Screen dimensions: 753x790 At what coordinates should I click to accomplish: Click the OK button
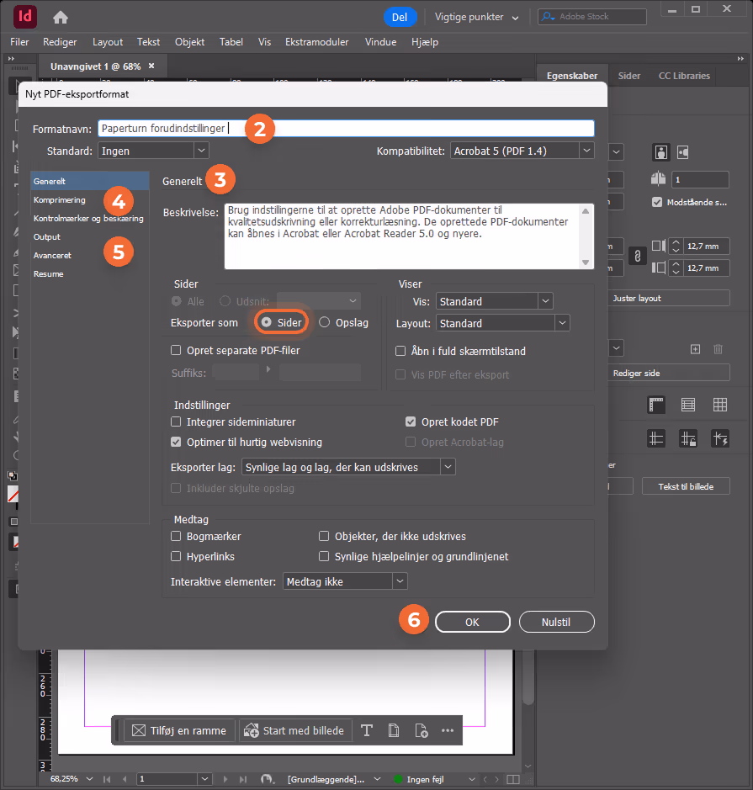pos(473,622)
